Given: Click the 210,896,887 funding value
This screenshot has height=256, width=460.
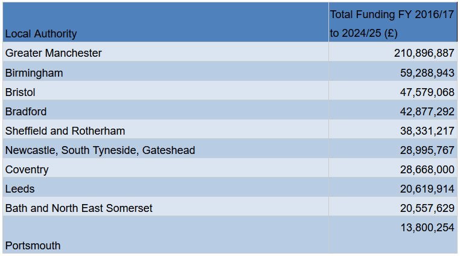Looking at the screenshot, I should [x=424, y=53].
